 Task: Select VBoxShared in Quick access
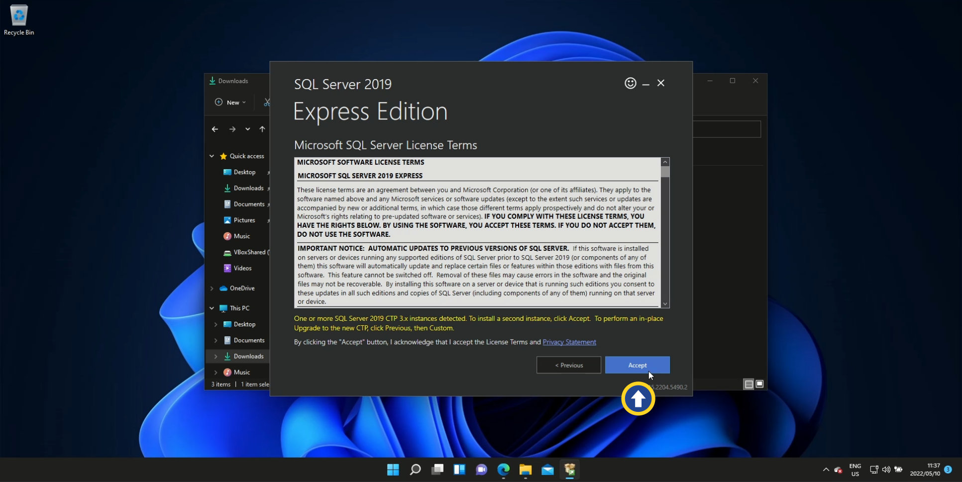click(x=246, y=252)
